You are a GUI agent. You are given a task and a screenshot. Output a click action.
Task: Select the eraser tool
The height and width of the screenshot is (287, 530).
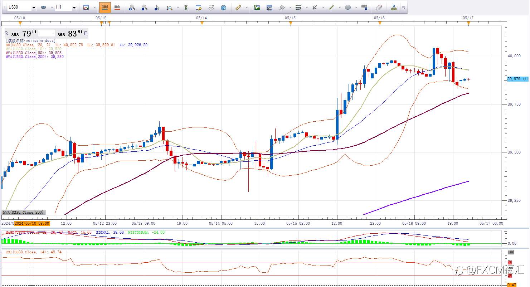click(x=379, y=7)
